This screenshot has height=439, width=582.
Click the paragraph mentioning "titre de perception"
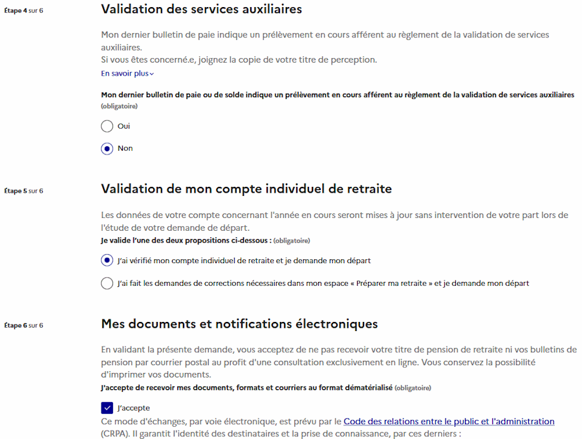pos(239,59)
